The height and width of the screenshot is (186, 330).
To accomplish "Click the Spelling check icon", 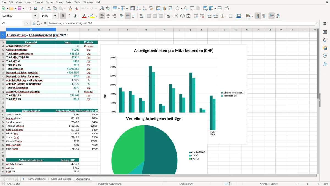I will pos(108,9).
